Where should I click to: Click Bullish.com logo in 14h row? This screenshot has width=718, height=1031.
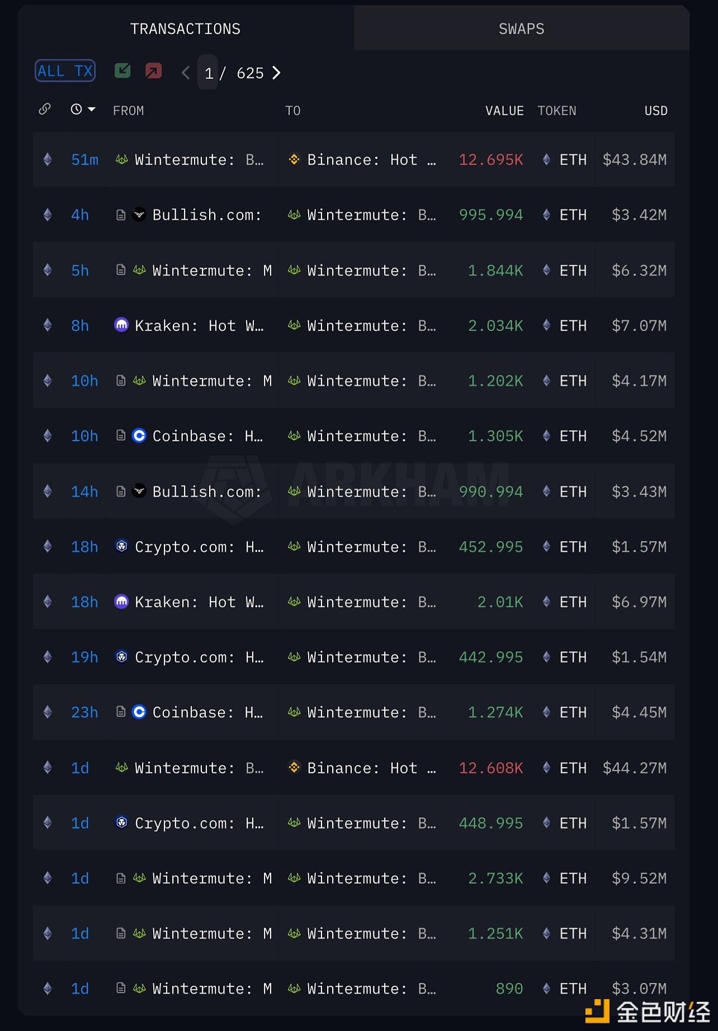click(139, 491)
